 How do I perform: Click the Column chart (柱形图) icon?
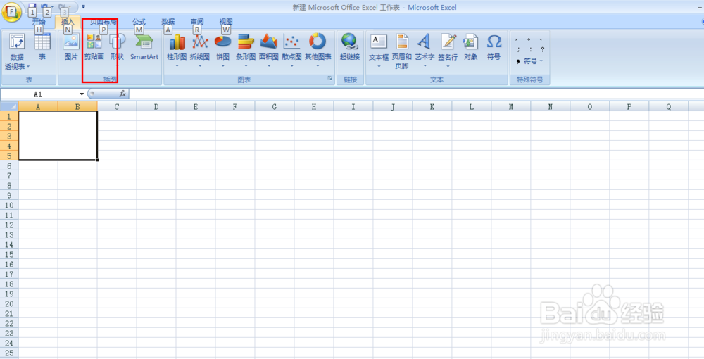coord(177,42)
